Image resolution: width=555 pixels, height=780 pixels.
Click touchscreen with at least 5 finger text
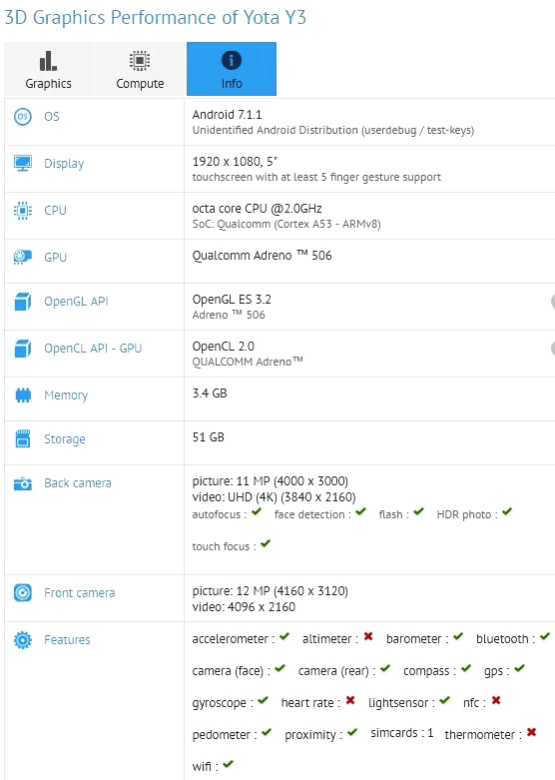click(x=316, y=178)
